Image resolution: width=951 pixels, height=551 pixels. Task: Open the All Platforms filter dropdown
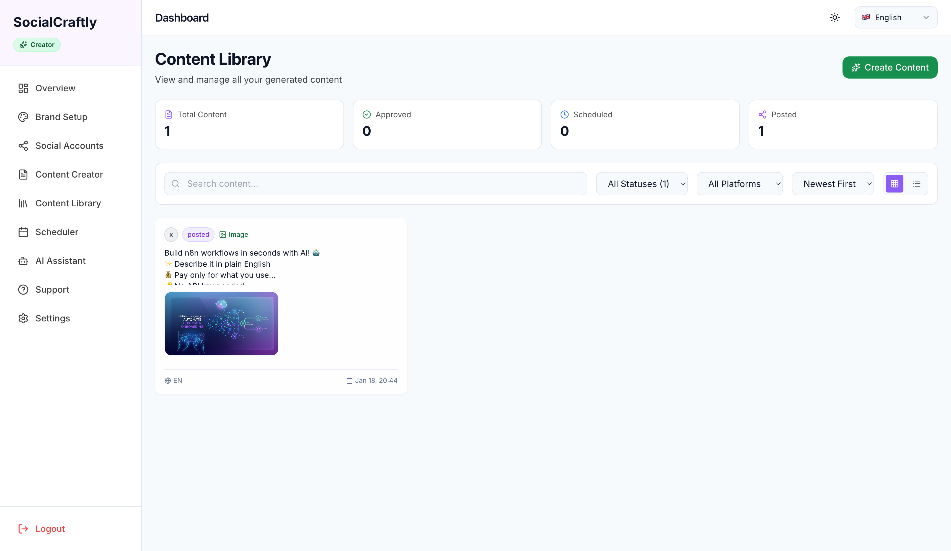click(x=740, y=184)
